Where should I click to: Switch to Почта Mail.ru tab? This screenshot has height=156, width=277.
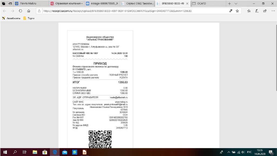pyautogui.click(x=31, y=3)
